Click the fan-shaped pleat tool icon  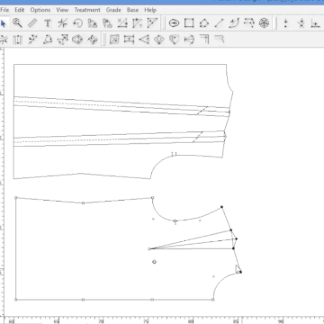click(159, 40)
